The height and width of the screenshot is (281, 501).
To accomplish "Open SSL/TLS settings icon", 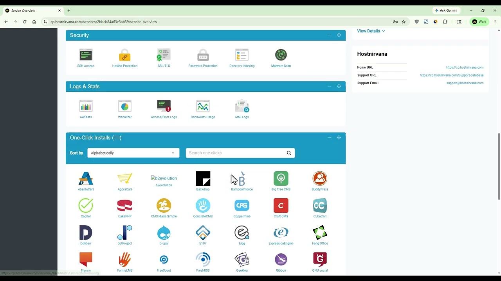I will click(164, 55).
